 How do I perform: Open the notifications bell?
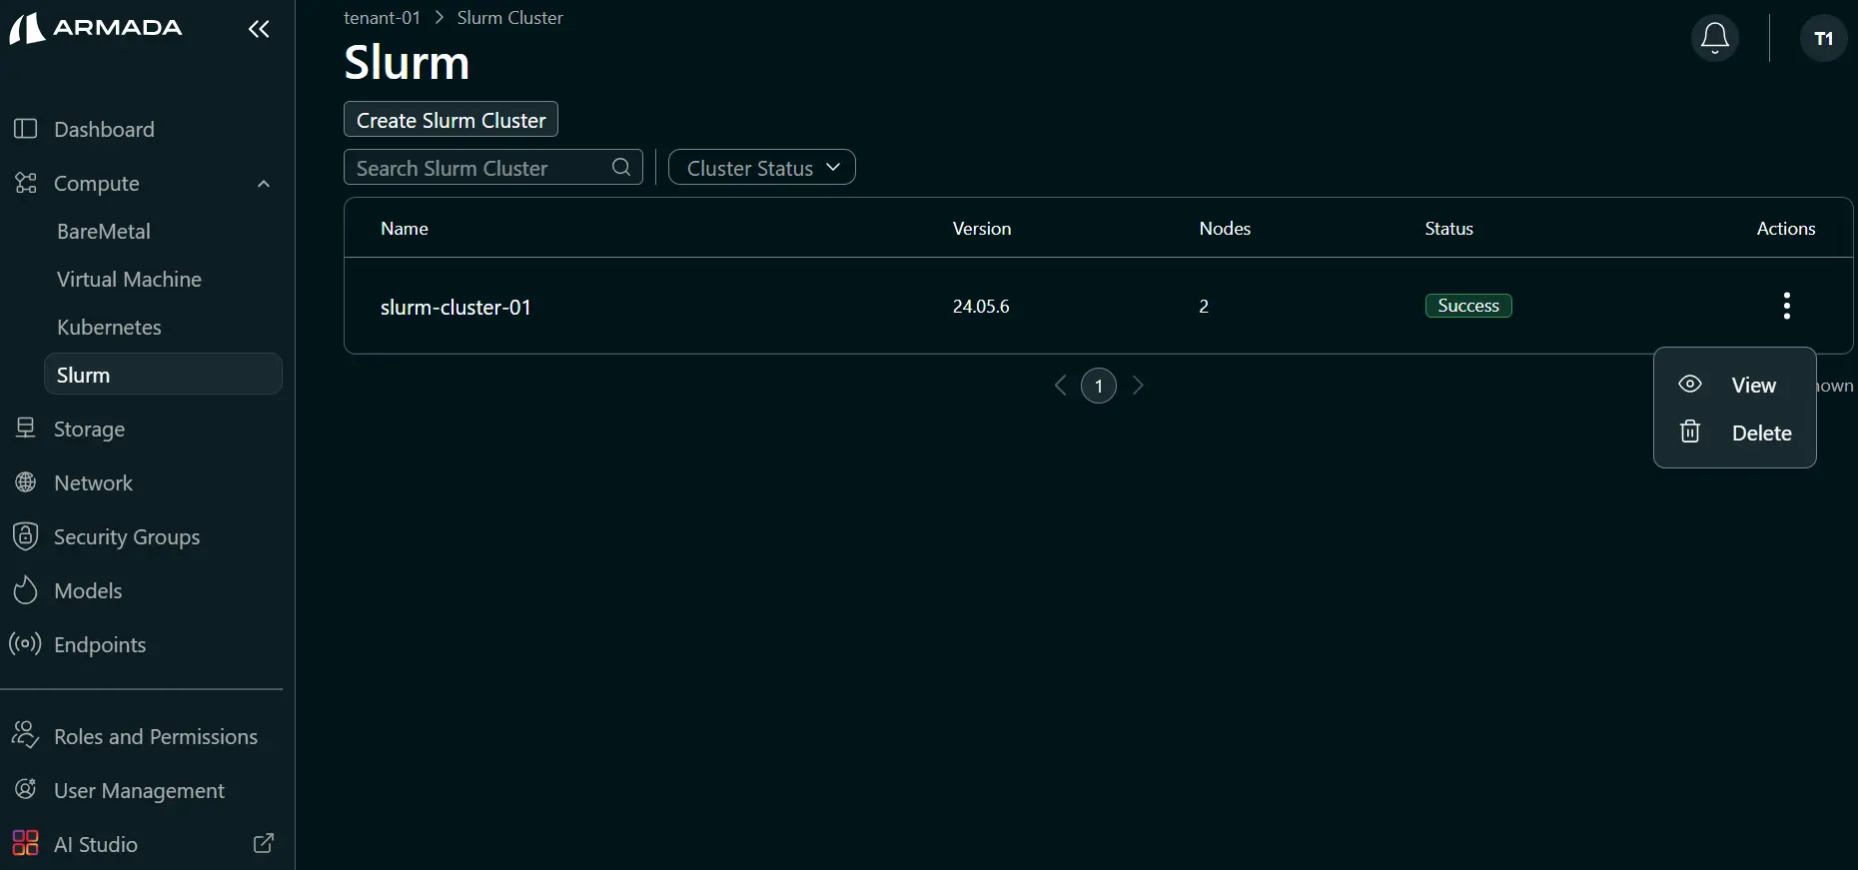1715,38
